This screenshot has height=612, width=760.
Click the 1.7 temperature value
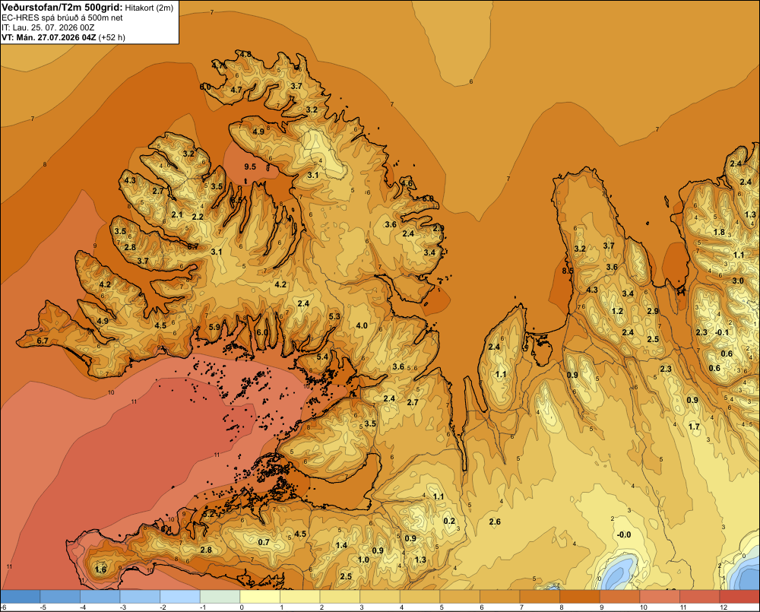point(694,426)
